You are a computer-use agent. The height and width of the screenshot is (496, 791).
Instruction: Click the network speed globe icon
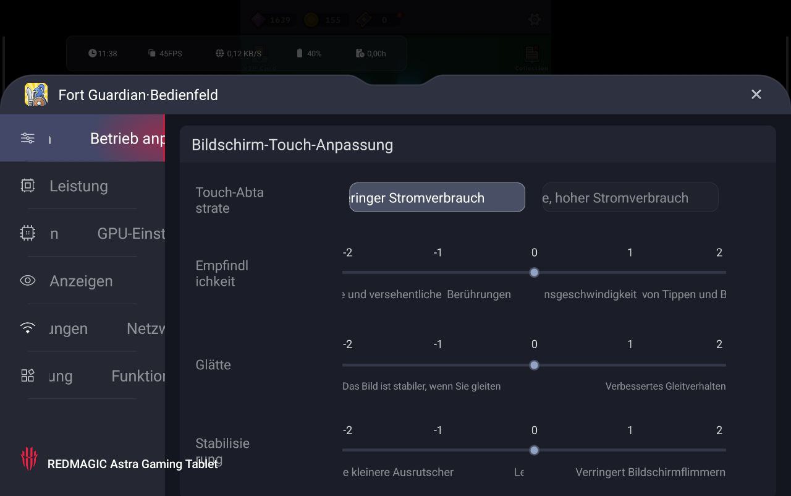pyautogui.click(x=219, y=53)
